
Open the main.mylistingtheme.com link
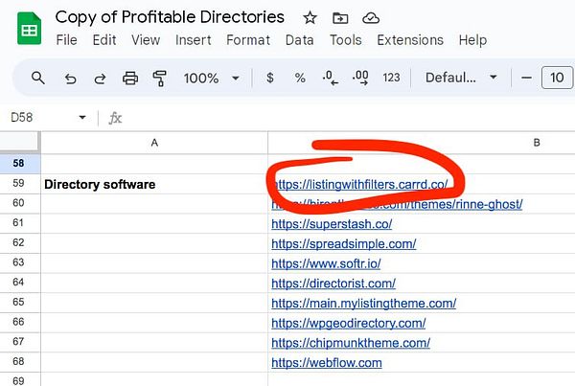tap(364, 304)
